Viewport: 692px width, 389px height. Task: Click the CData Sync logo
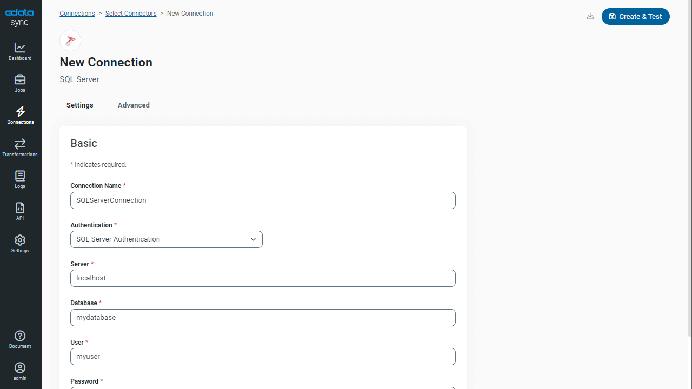[x=19, y=18]
